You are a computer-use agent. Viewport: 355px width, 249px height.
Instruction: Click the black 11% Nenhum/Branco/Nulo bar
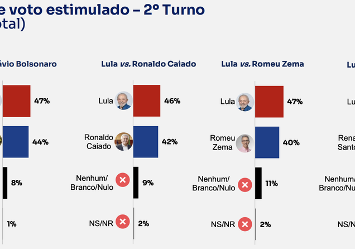pos(258,183)
